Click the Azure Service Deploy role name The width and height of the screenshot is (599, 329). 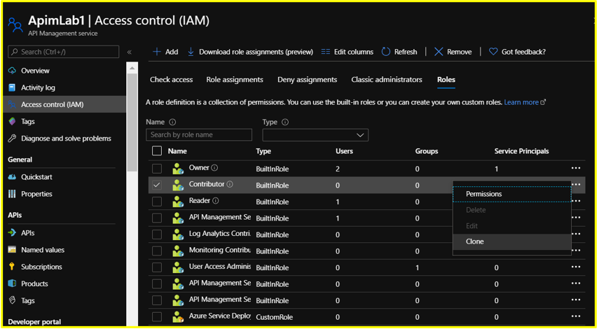(x=220, y=316)
